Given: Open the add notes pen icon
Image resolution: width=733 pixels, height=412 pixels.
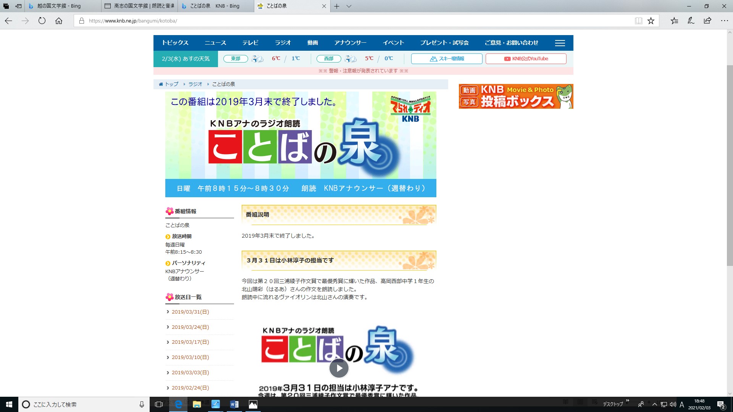Looking at the screenshot, I should (x=691, y=21).
